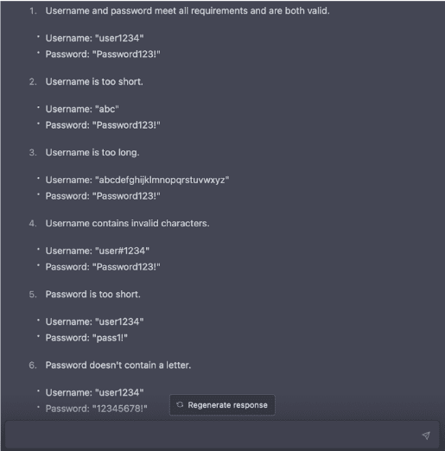The height and width of the screenshot is (451, 445).
Task: Click the text Password: "pass1!"
Action: click(86, 338)
